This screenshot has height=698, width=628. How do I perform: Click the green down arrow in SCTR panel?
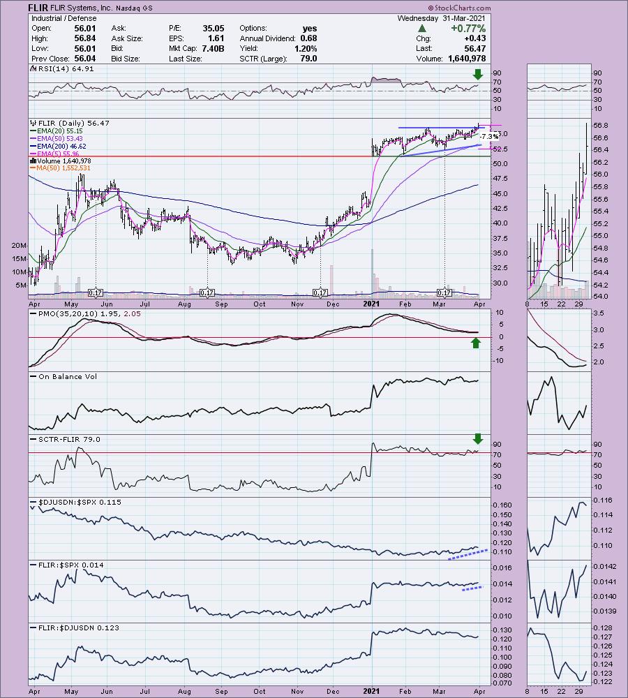click(477, 439)
